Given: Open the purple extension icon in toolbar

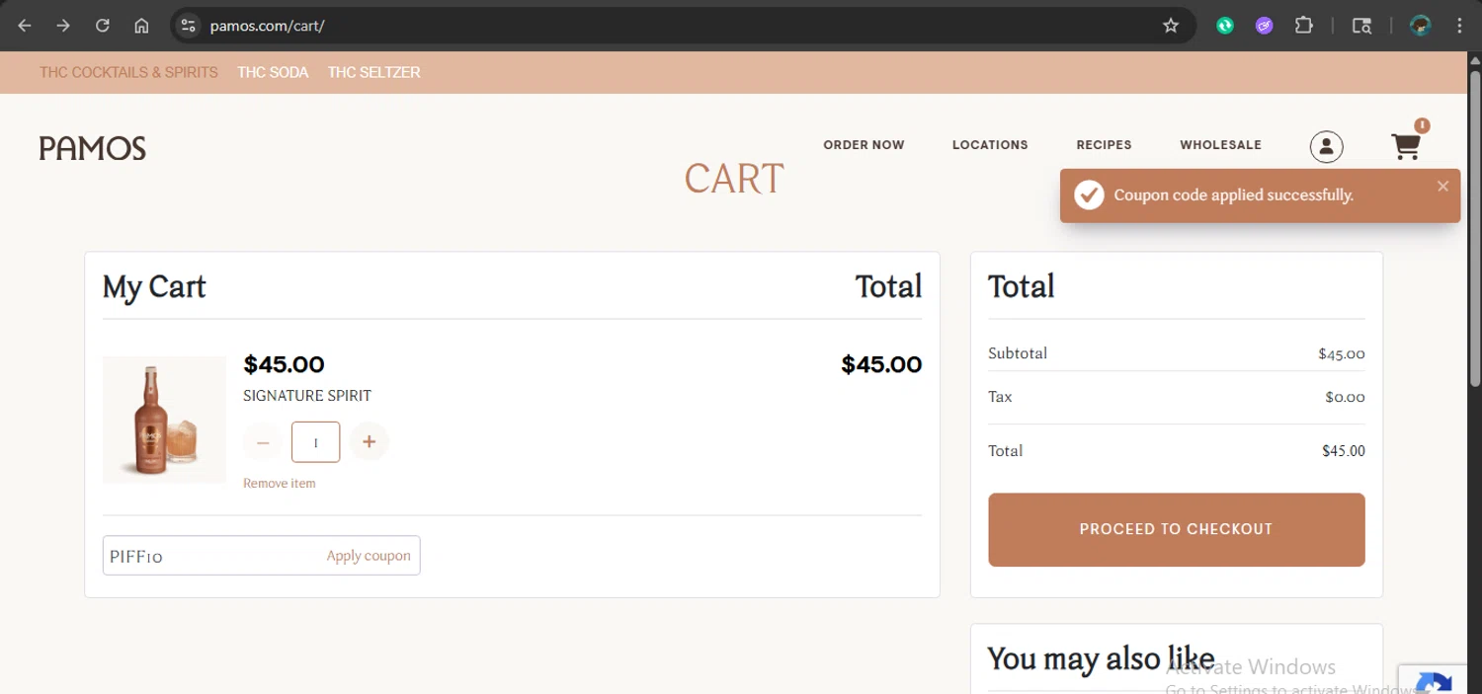Looking at the screenshot, I should tap(1265, 26).
